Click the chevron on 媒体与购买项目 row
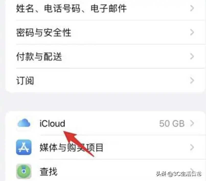206x181 pixels. pyautogui.click(x=192, y=147)
